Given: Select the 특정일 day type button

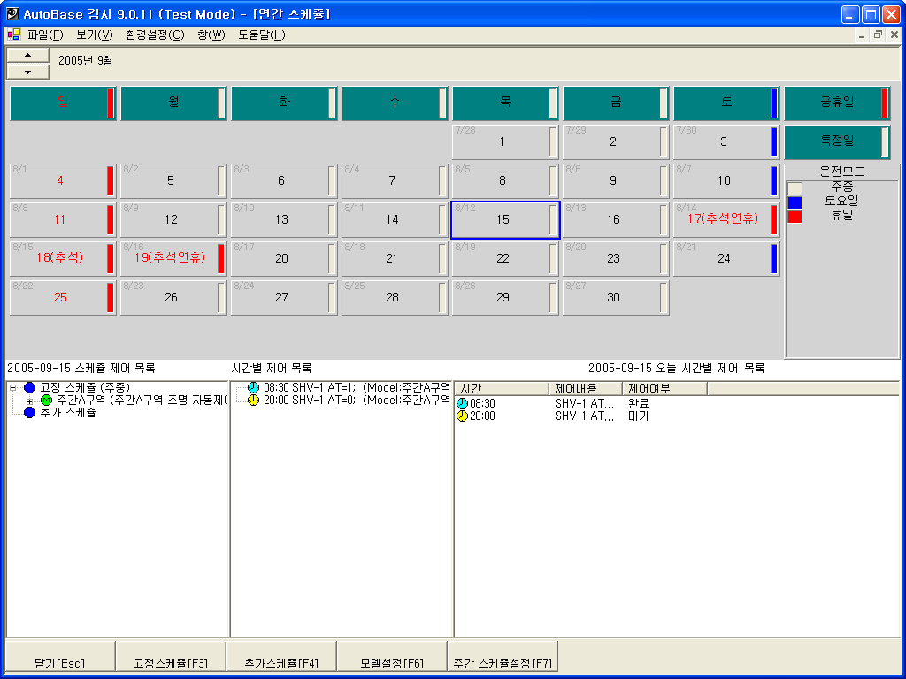Looking at the screenshot, I should [836, 141].
